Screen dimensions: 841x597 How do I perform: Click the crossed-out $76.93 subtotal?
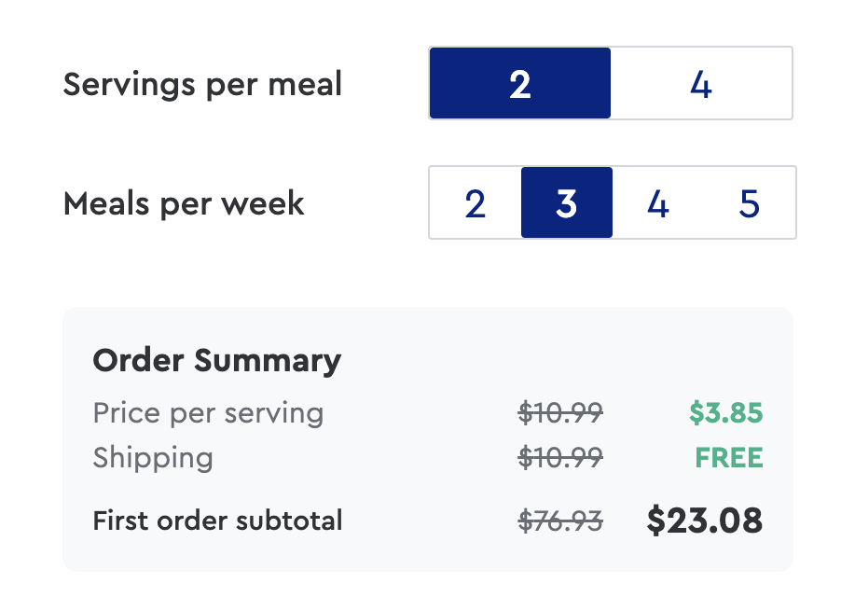tap(560, 521)
